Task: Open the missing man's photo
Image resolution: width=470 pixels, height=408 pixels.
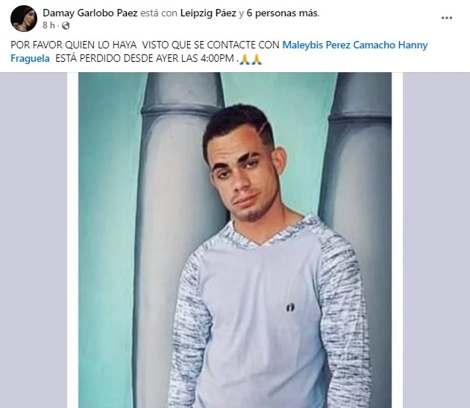Action: pyautogui.click(x=235, y=240)
